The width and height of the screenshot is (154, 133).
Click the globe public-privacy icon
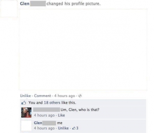[80, 96]
